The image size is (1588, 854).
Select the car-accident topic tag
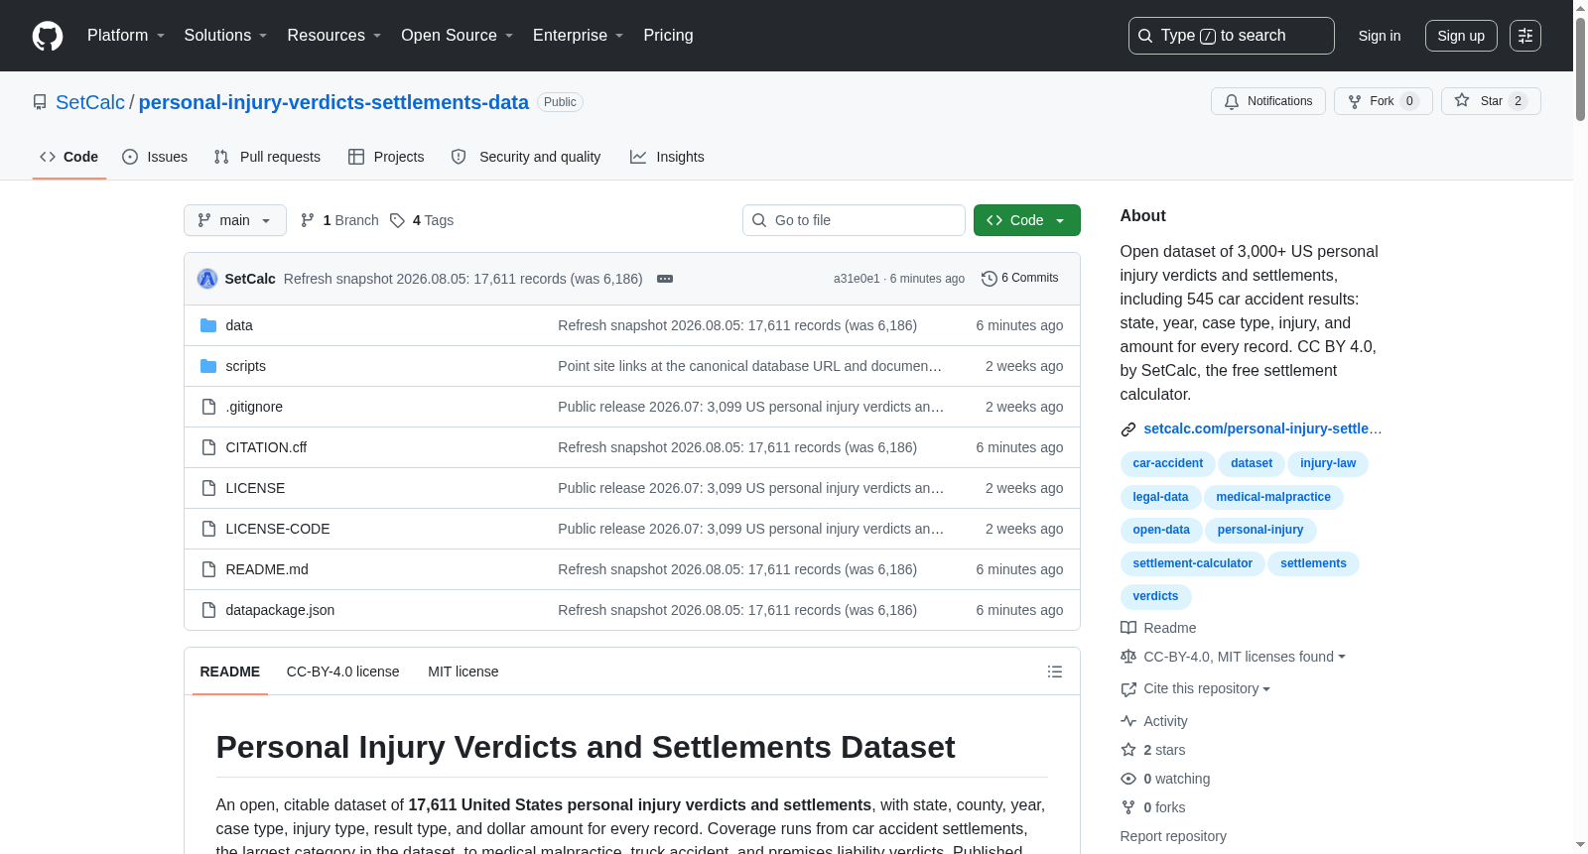1167,463
